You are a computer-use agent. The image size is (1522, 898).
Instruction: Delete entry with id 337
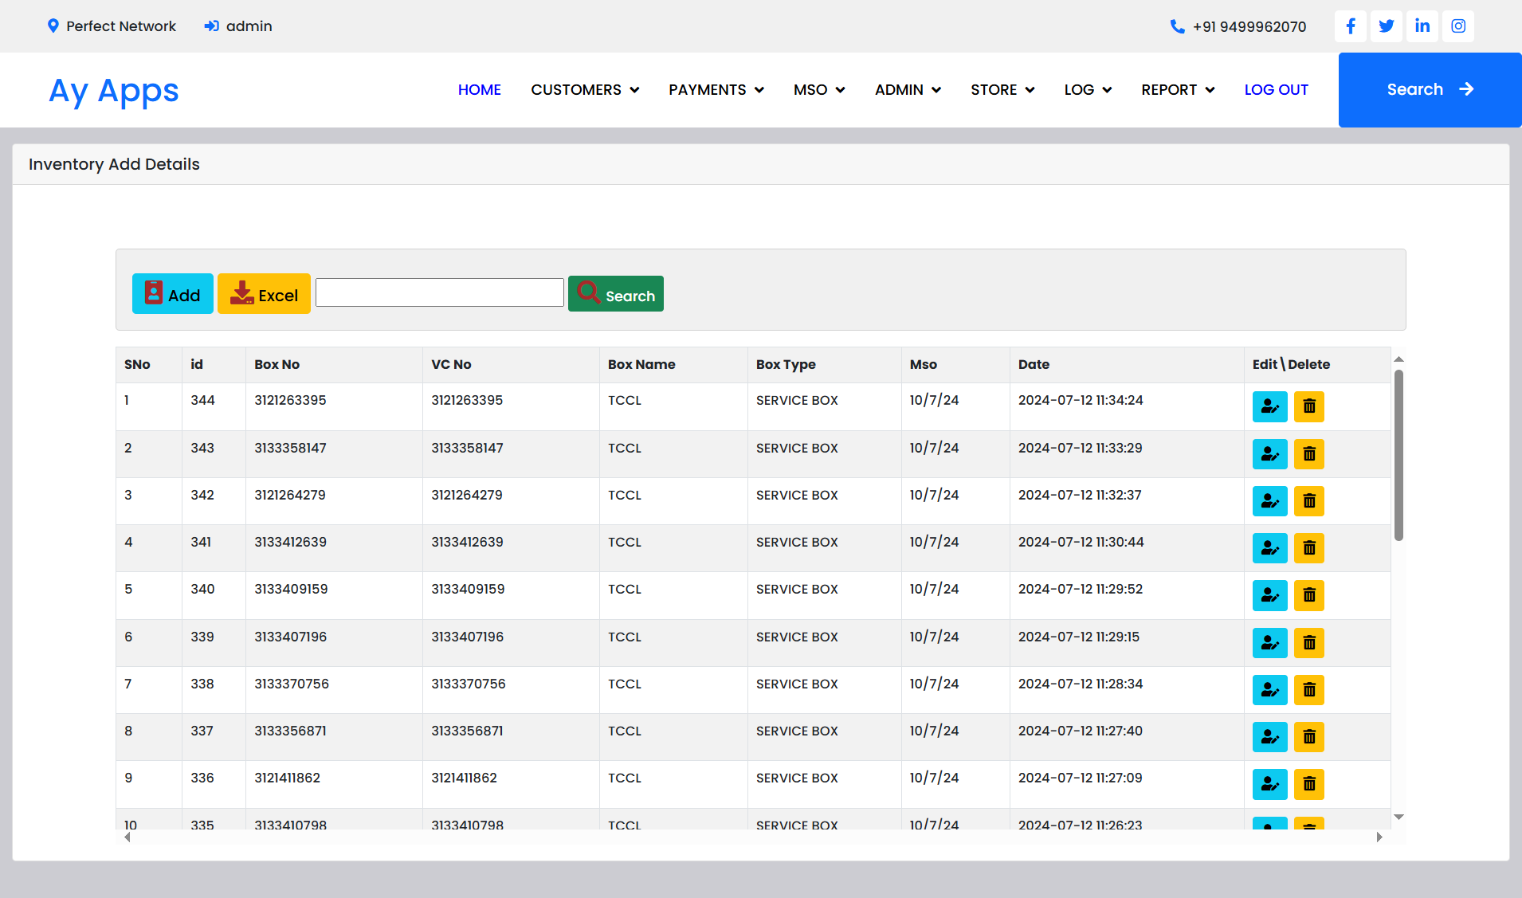coord(1308,737)
